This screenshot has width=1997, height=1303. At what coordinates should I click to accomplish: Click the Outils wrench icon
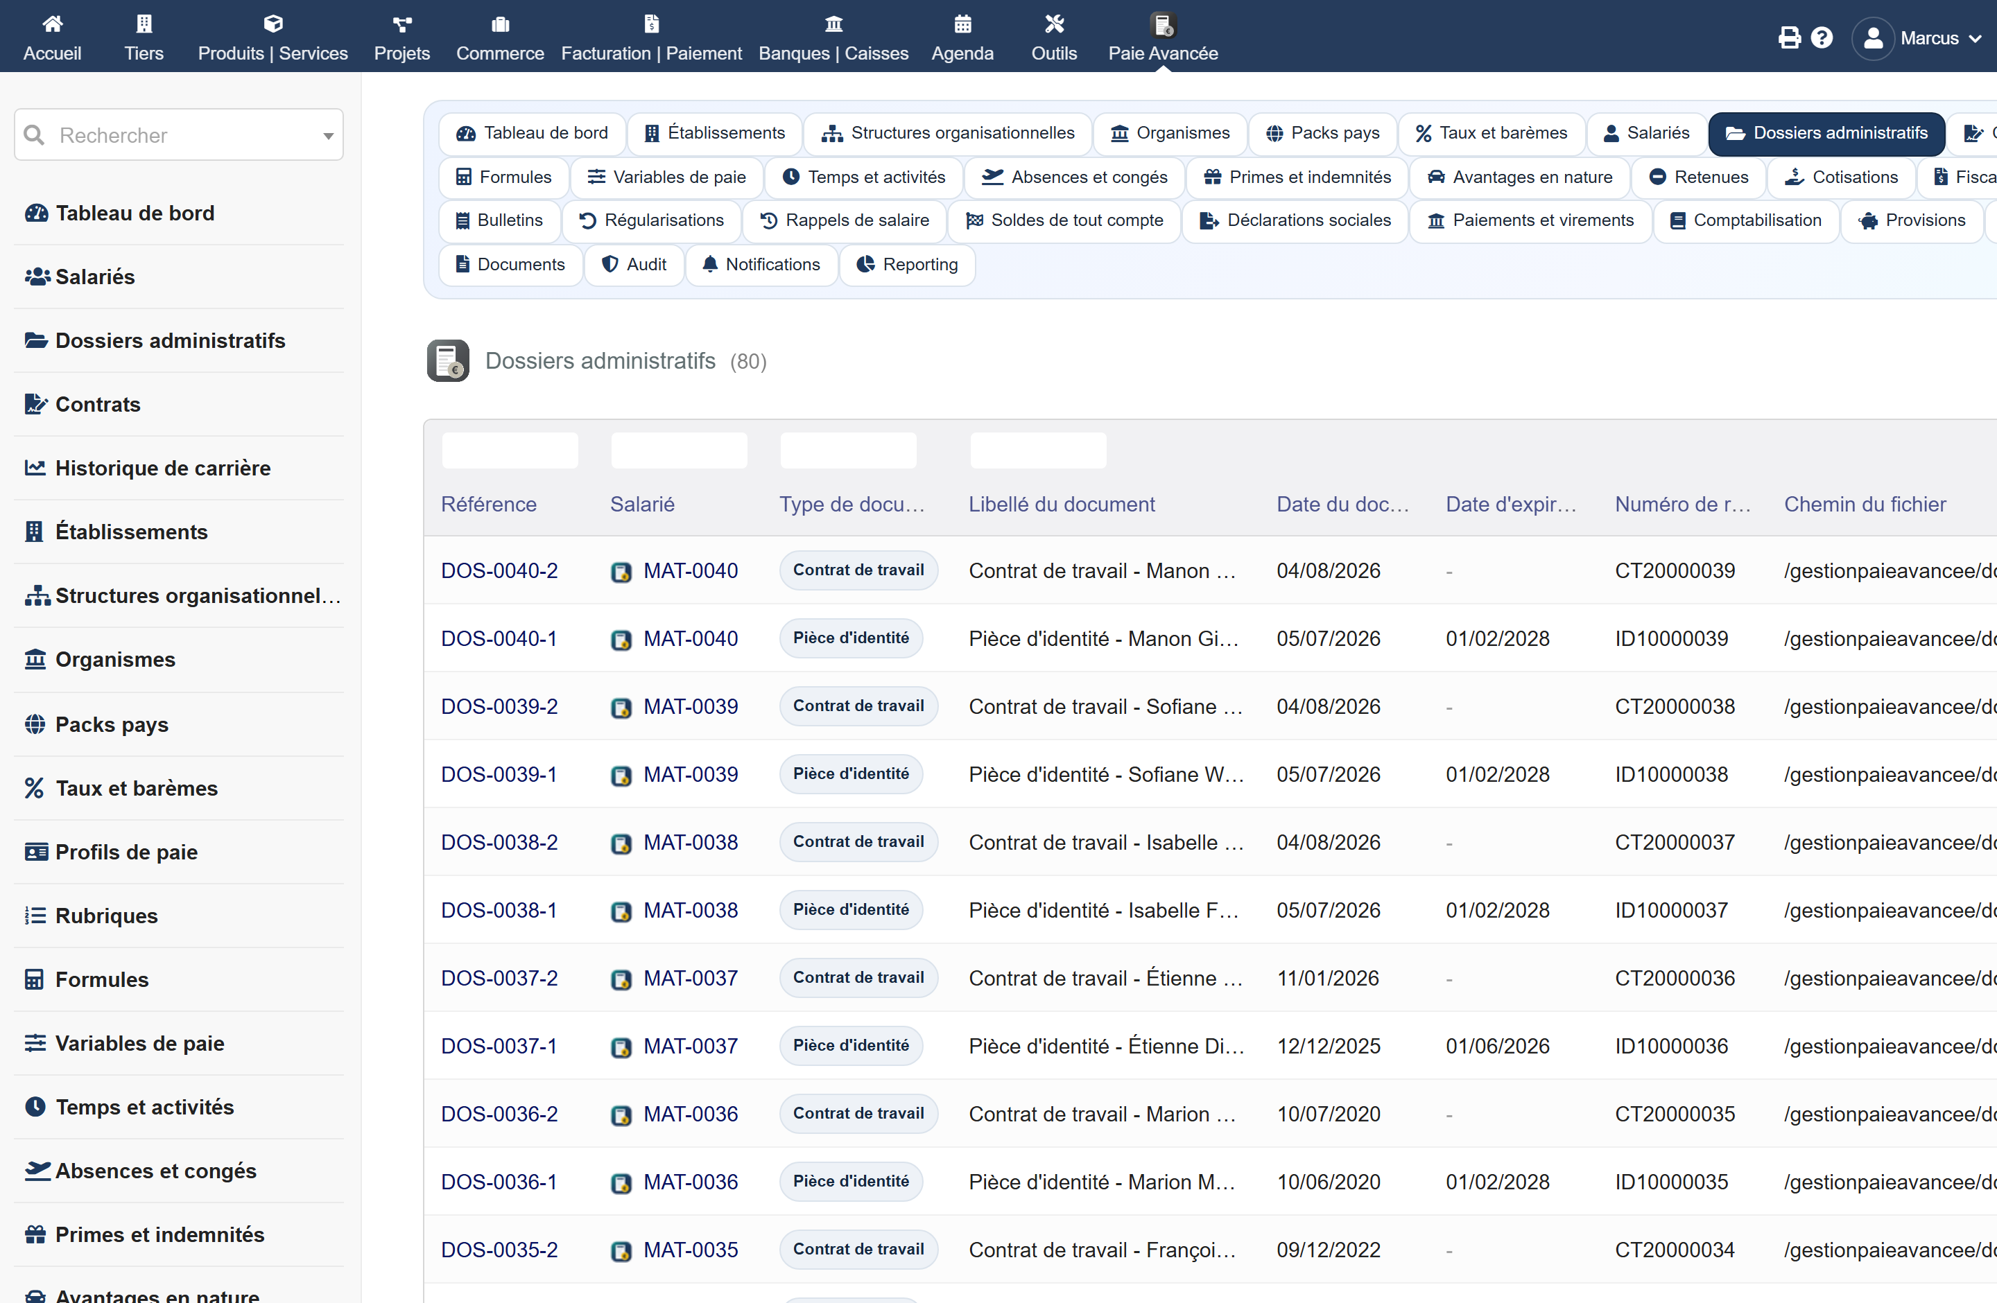tap(1054, 24)
